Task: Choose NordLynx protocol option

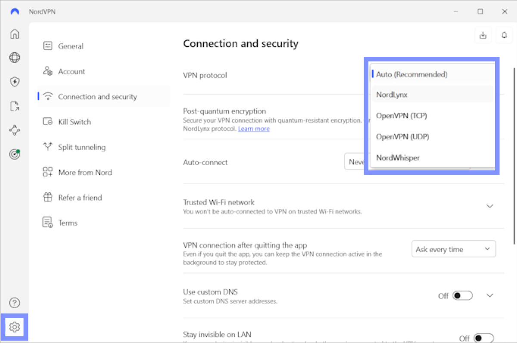Action: 432,95
